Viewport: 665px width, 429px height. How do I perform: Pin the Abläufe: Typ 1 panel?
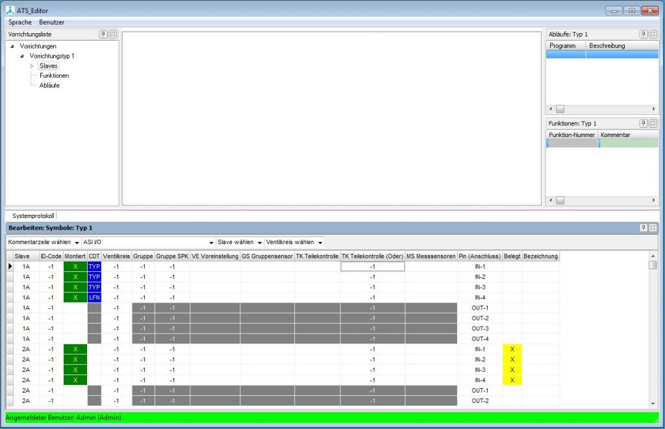coord(644,34)
